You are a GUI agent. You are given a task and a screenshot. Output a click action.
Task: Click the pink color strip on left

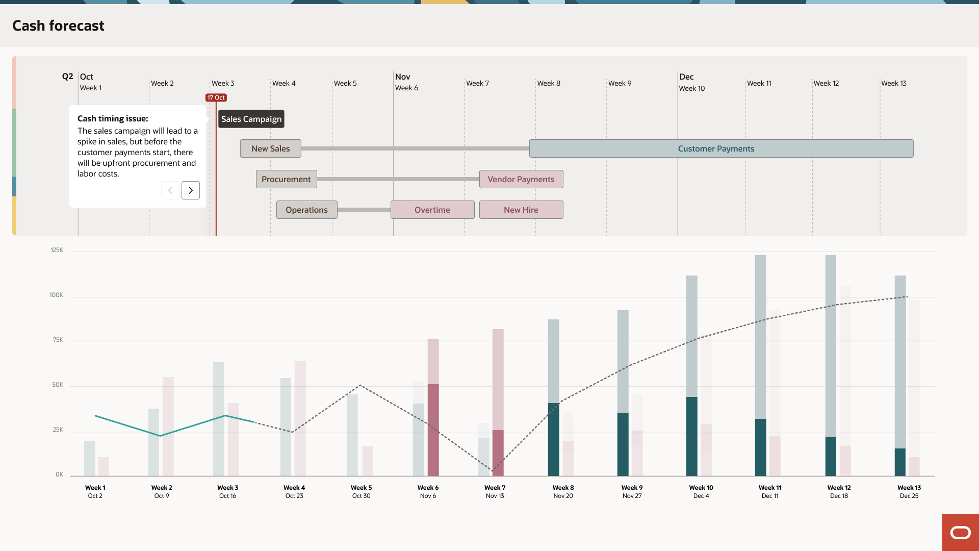tap(14, 82)
